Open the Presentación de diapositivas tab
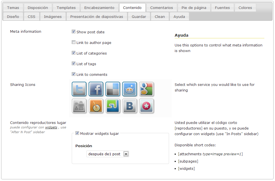 pos(97,17)
